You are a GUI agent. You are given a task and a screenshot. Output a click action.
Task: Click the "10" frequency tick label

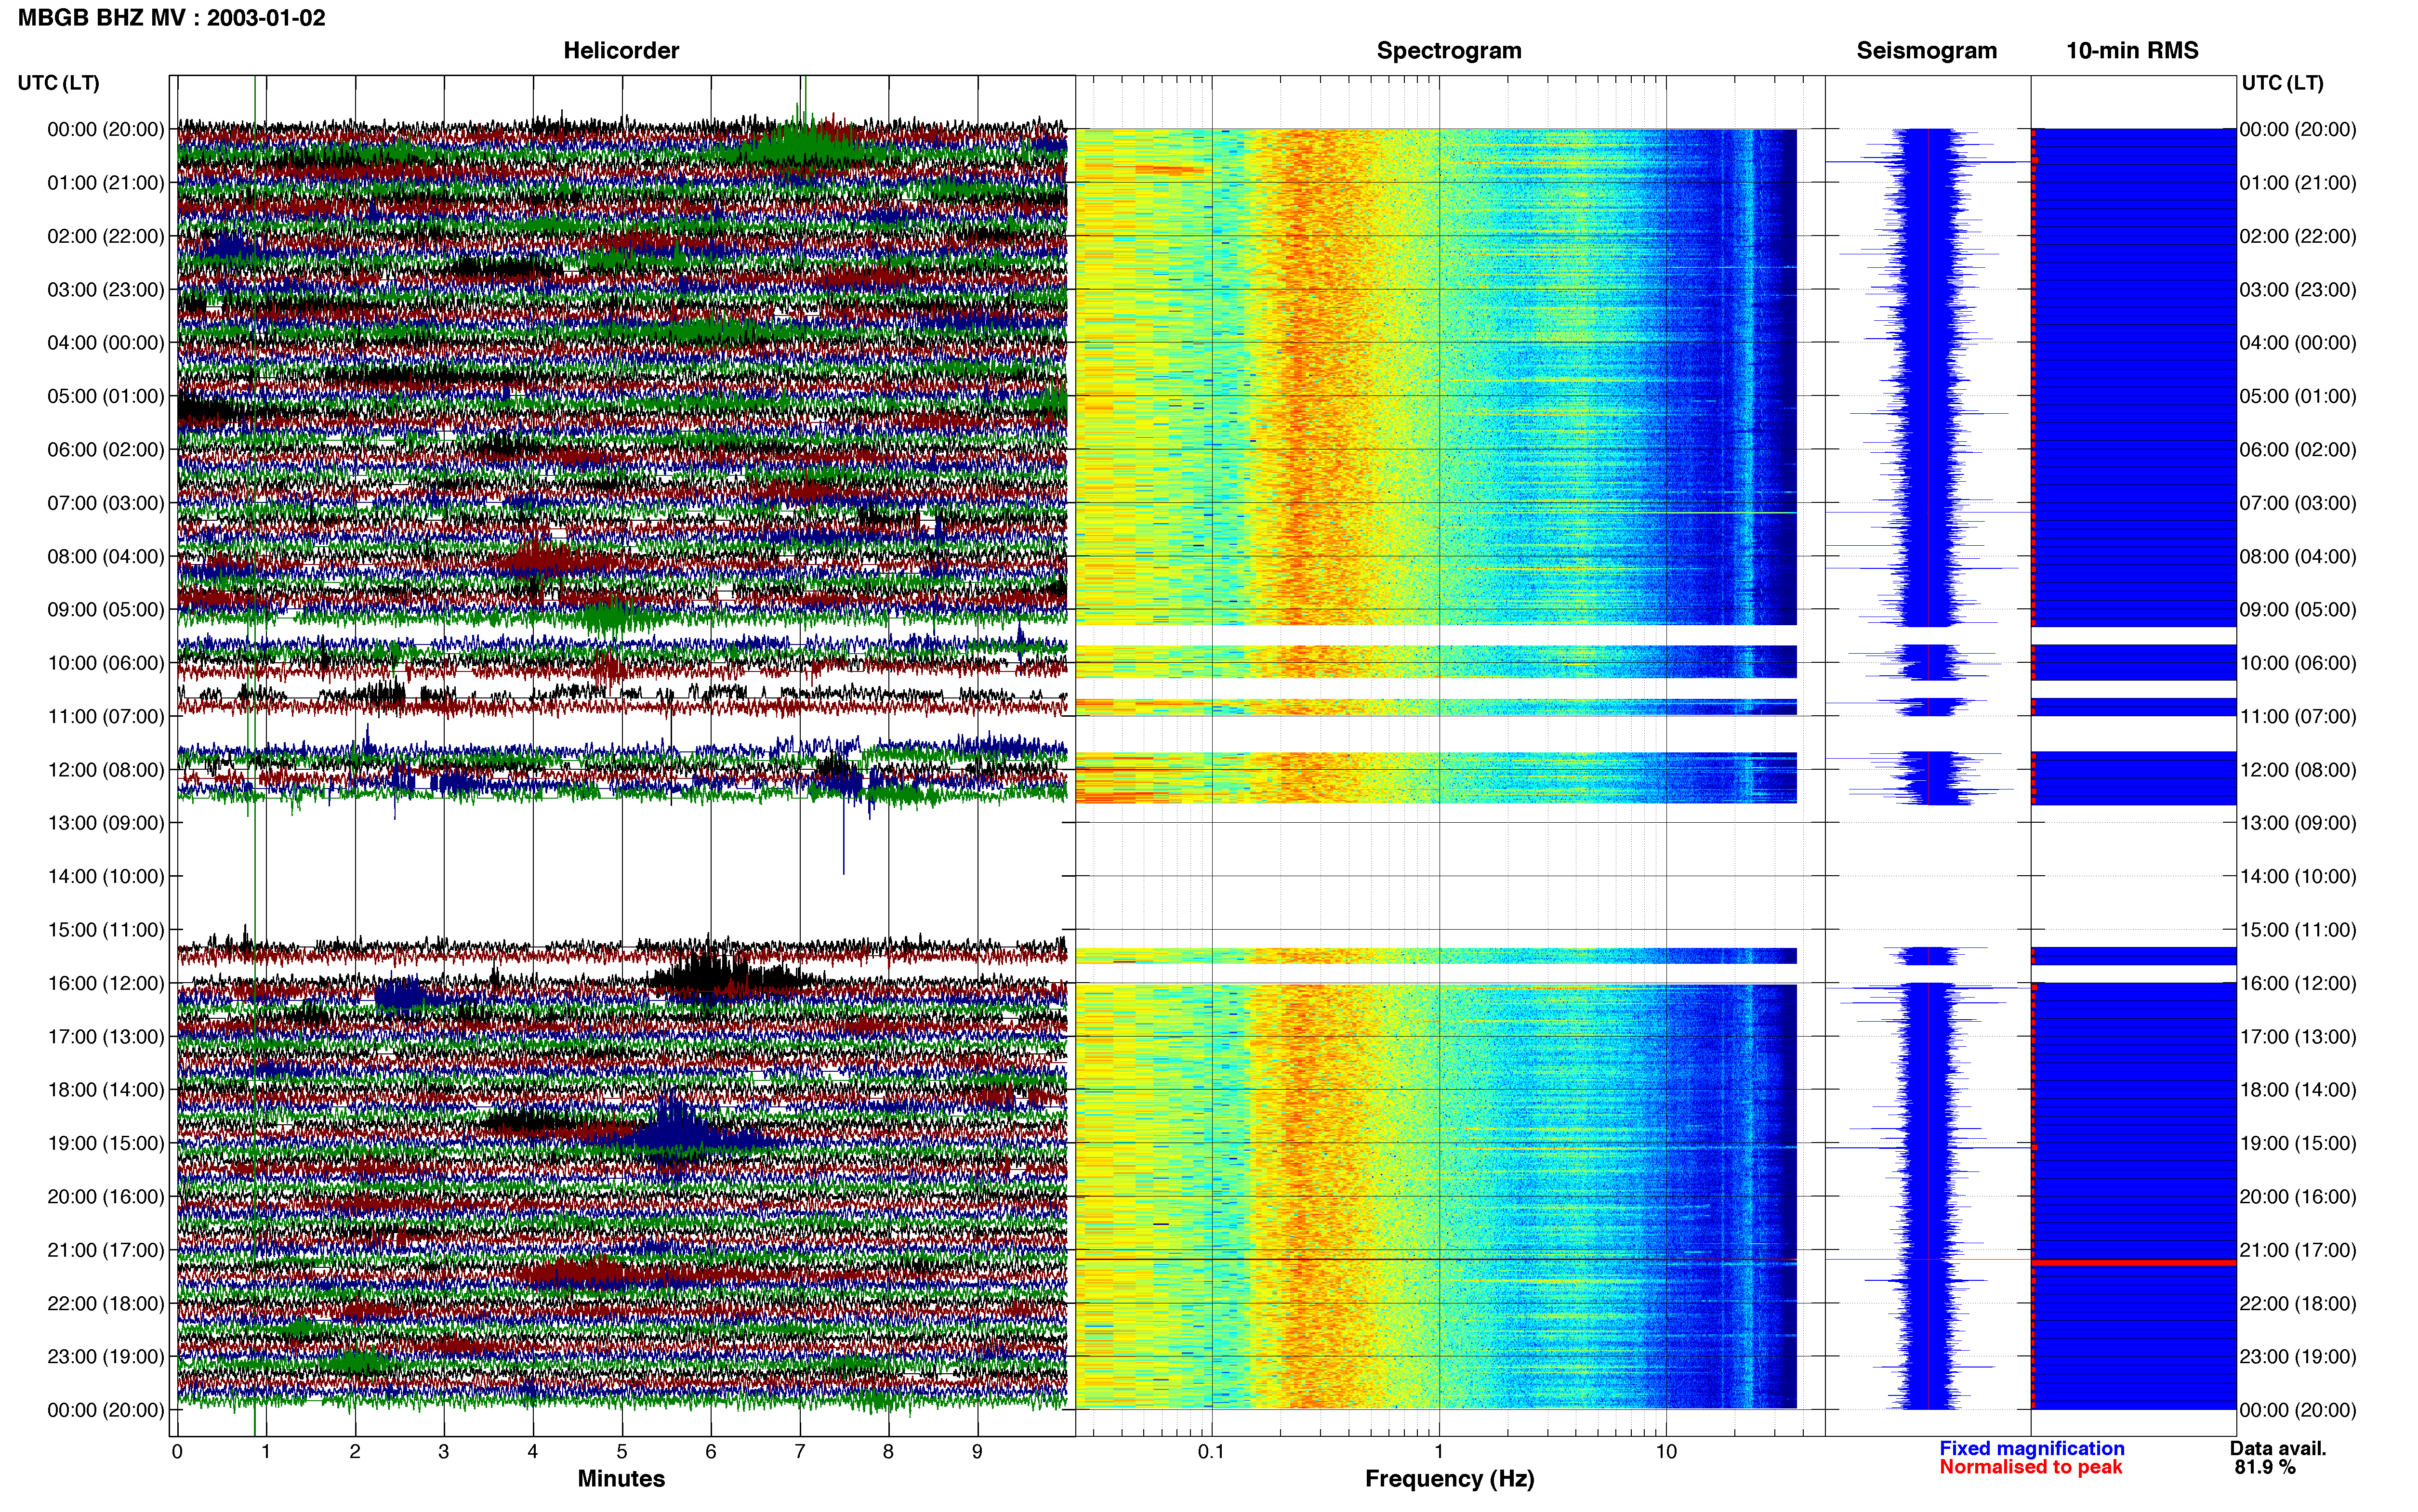click(x=1665, y=1451)
